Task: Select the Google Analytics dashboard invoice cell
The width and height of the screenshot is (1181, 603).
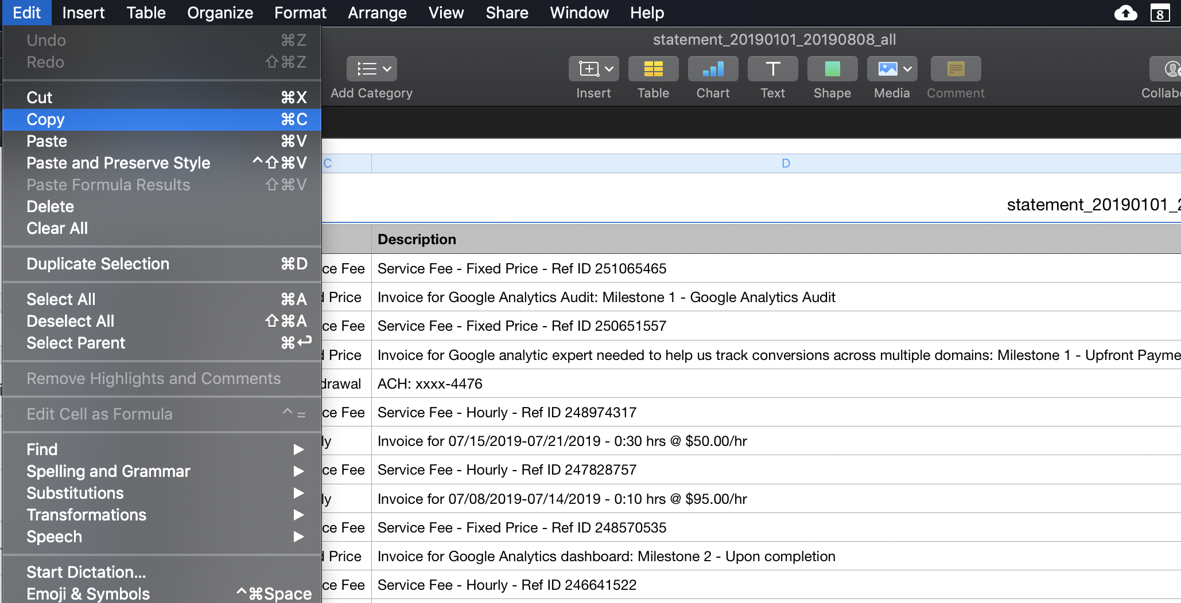Action: click(x=776, y=556)
